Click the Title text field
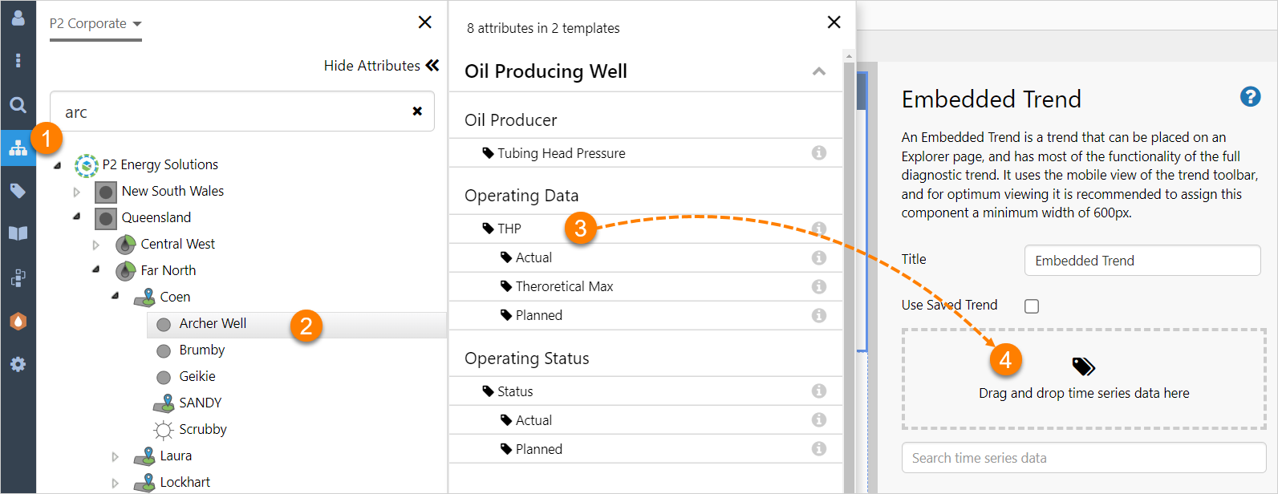The height and width of the screenshot is (494, 1278). [x=1142, y=261]
